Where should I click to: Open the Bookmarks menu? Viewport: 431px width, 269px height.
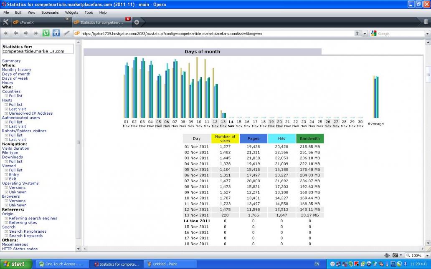click(x=50, y=13)
